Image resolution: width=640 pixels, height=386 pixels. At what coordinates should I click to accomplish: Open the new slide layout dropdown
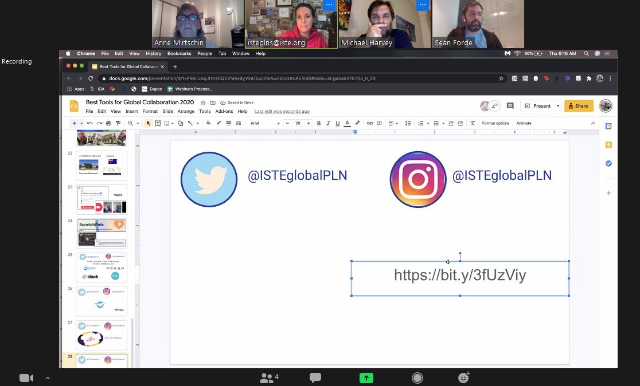[x=81, y=123]
